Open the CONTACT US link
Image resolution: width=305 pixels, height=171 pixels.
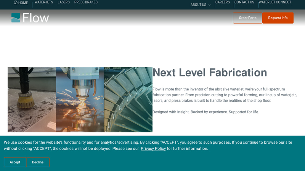pos(244,2)
